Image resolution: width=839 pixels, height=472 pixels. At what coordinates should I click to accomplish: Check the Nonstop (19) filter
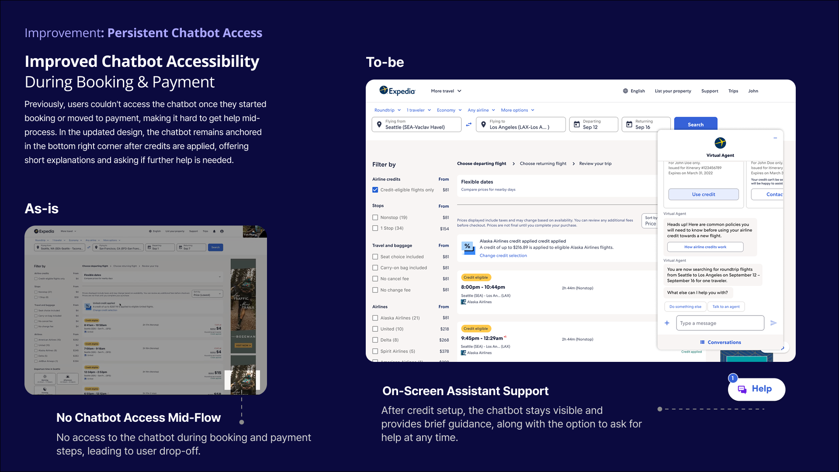pyautogui.click(x=375, y=217)
